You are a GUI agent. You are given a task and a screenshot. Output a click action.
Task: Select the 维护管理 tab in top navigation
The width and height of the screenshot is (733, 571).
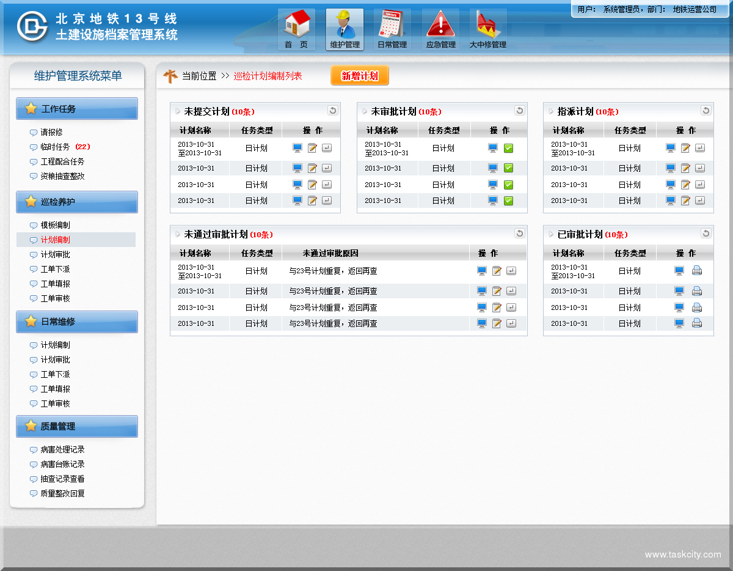(345, 29)
